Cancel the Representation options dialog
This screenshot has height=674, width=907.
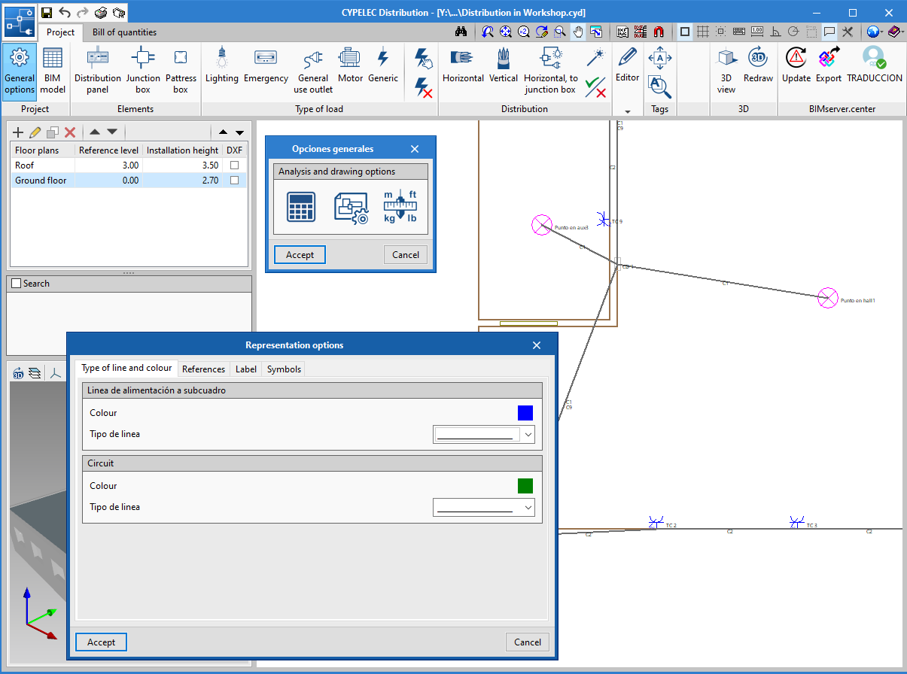527,642
